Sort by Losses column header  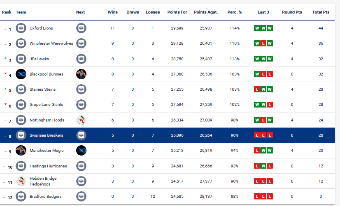153,12
